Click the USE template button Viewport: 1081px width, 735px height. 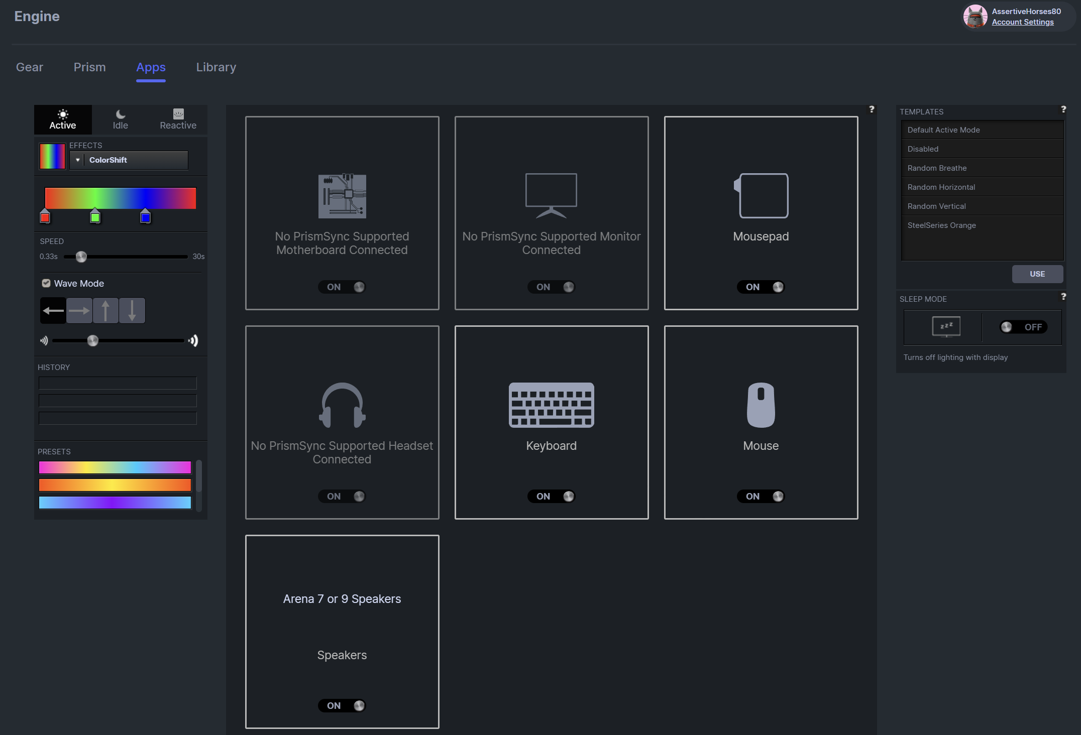pyautogui.click(x=1037, y=274)
